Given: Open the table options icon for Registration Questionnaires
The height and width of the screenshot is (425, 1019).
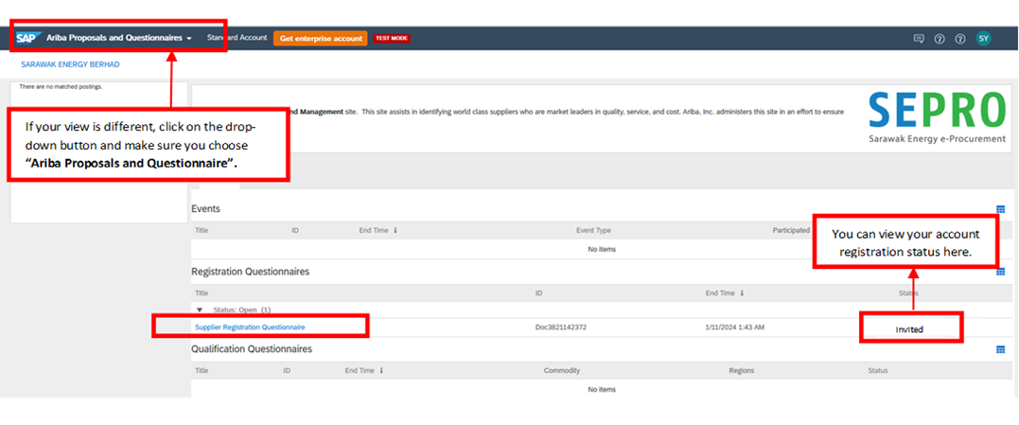Looking at the screenshot, I should [x=1000, y=272].
